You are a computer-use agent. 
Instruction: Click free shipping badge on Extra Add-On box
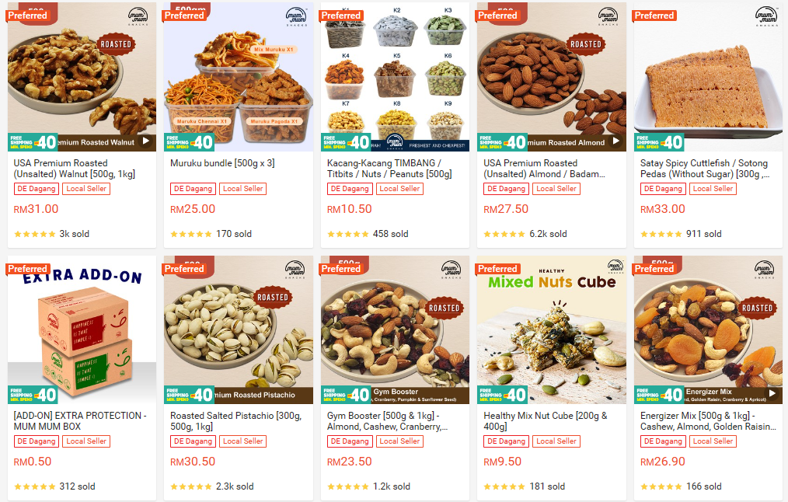[33, 395]
